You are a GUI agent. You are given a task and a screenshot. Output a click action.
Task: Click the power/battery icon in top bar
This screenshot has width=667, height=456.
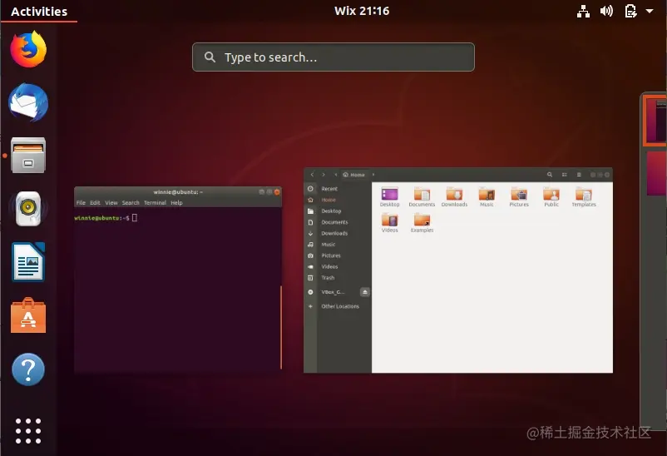pyautogui.click(x=630, y=11)
